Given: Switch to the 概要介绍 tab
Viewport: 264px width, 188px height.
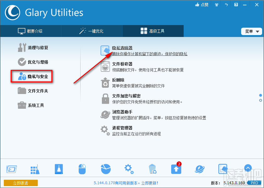Looking at the screenshot, I should click(x=30, y=31).
